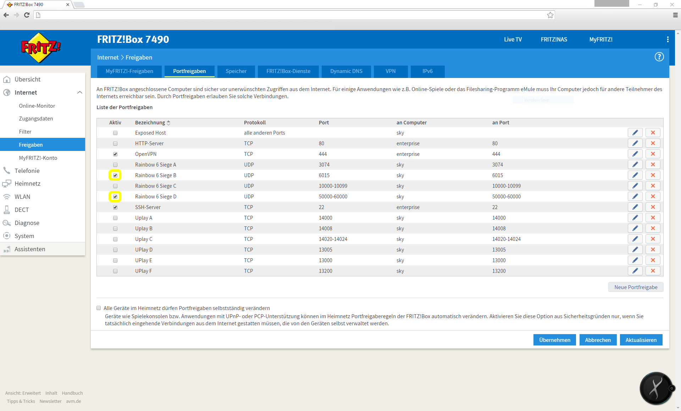The height and width of the screenshot is (411, 681).
Task: Edit the UPlay E rule
Action: (635, 260)
